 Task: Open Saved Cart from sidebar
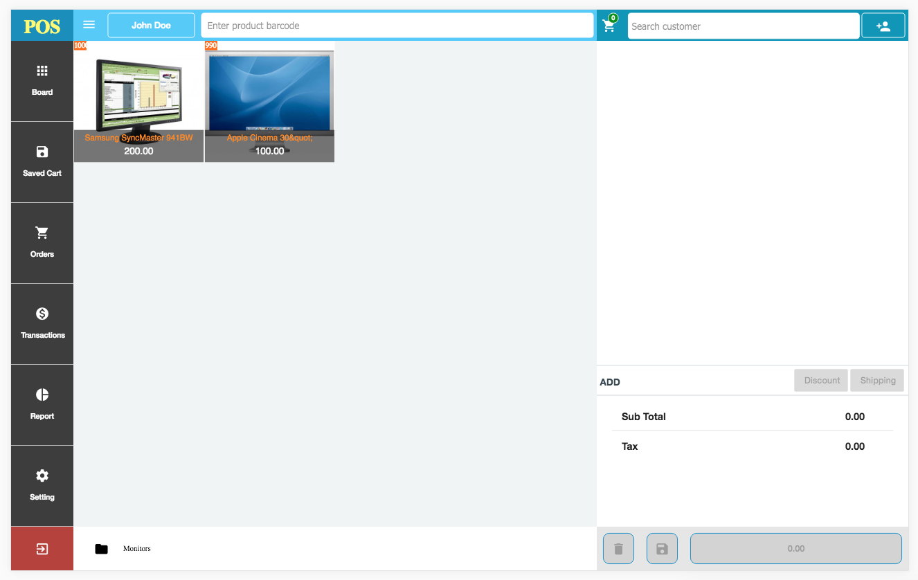coord(42,162)
